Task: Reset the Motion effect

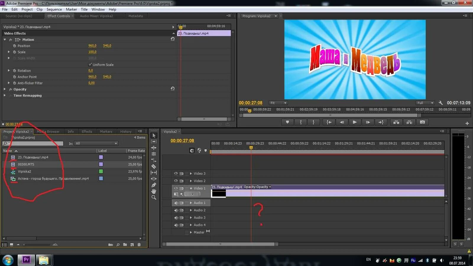Action: (173, 39)
